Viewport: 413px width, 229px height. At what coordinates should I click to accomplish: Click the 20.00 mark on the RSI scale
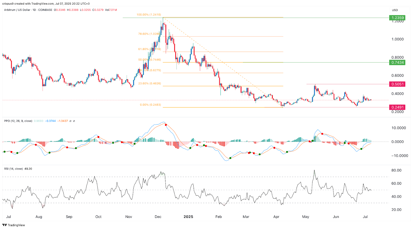396,210
